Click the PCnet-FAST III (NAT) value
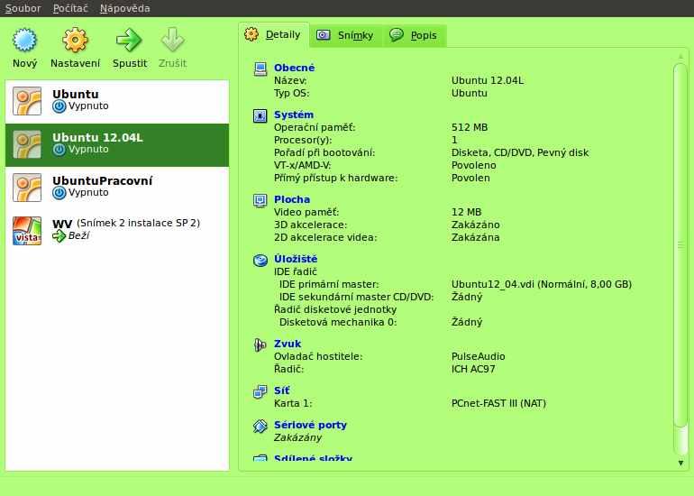This screenshot has width=694, height=496. [x=498, y=403]
